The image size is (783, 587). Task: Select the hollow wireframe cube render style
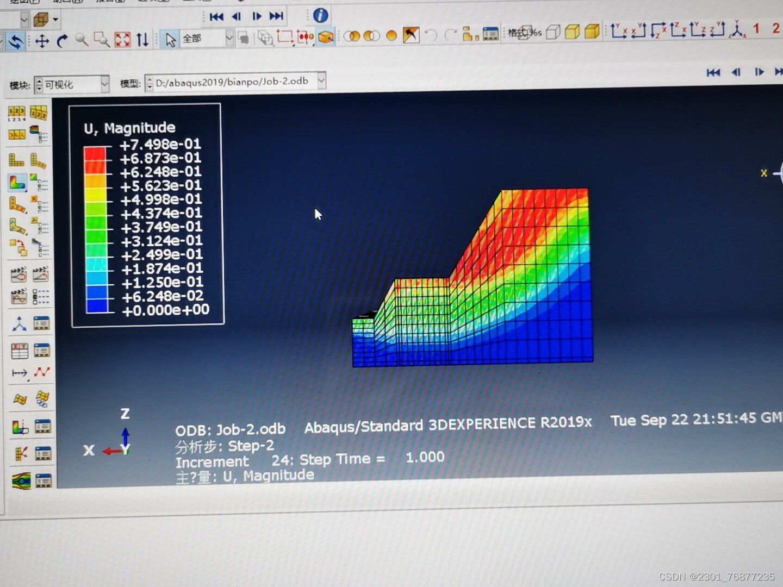552,32
